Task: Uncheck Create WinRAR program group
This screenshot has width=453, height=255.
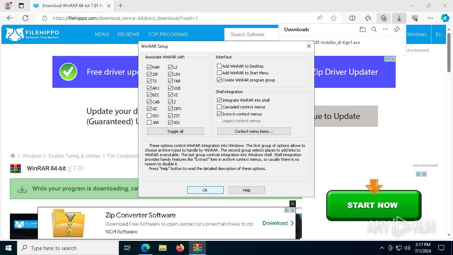Action: [219, 80]
